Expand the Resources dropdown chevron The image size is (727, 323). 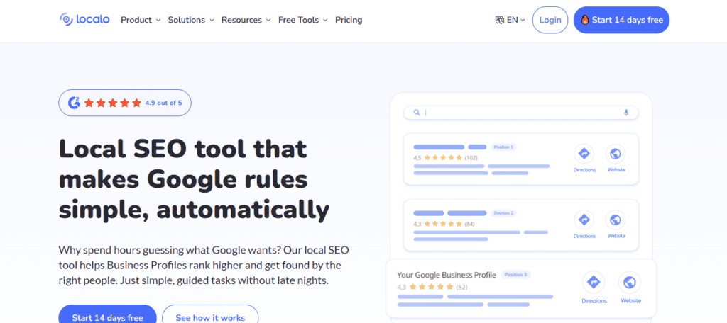pyautogui.click(x=268, y=21)
